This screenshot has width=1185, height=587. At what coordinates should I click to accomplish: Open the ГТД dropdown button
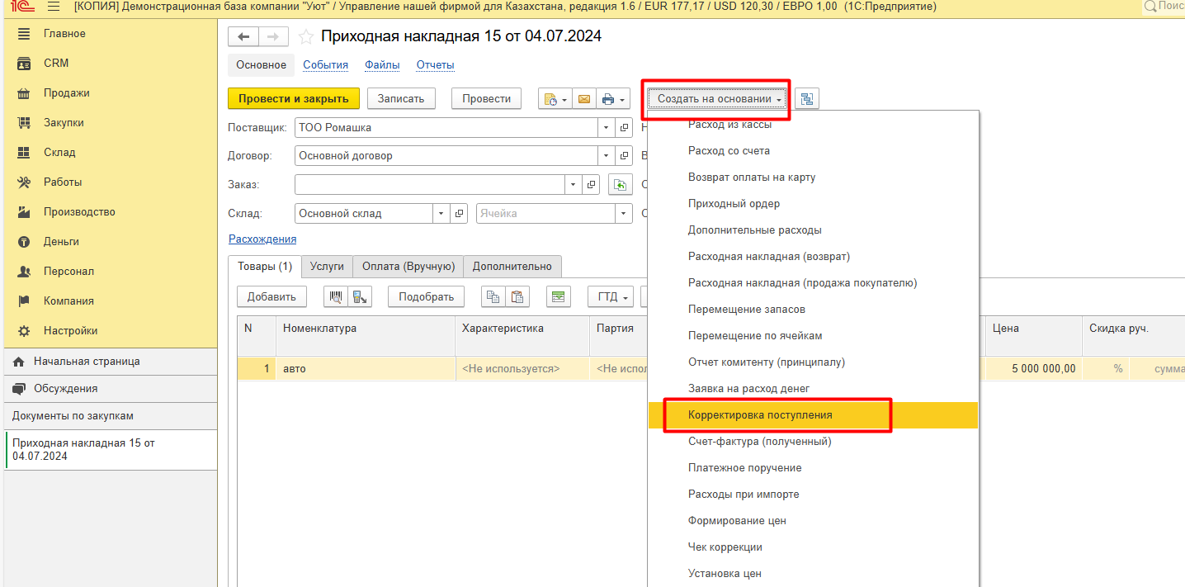[x=611, y=297]
